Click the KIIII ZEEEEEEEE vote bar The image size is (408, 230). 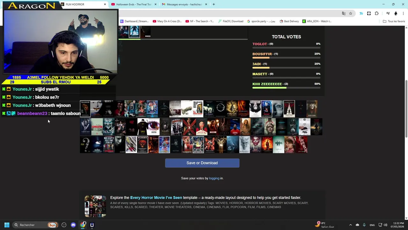[286, 88]
